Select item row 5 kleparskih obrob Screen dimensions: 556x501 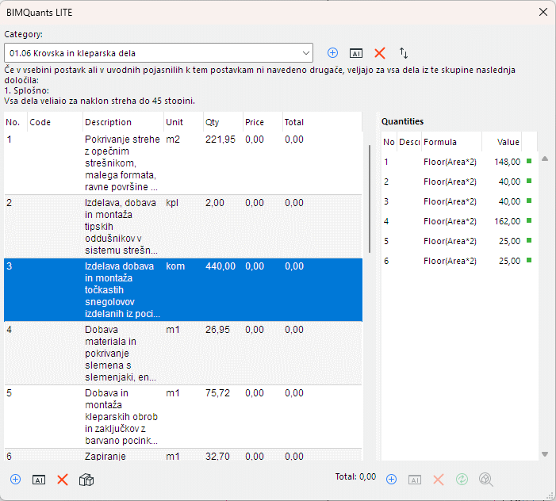(x=183, y=417)
